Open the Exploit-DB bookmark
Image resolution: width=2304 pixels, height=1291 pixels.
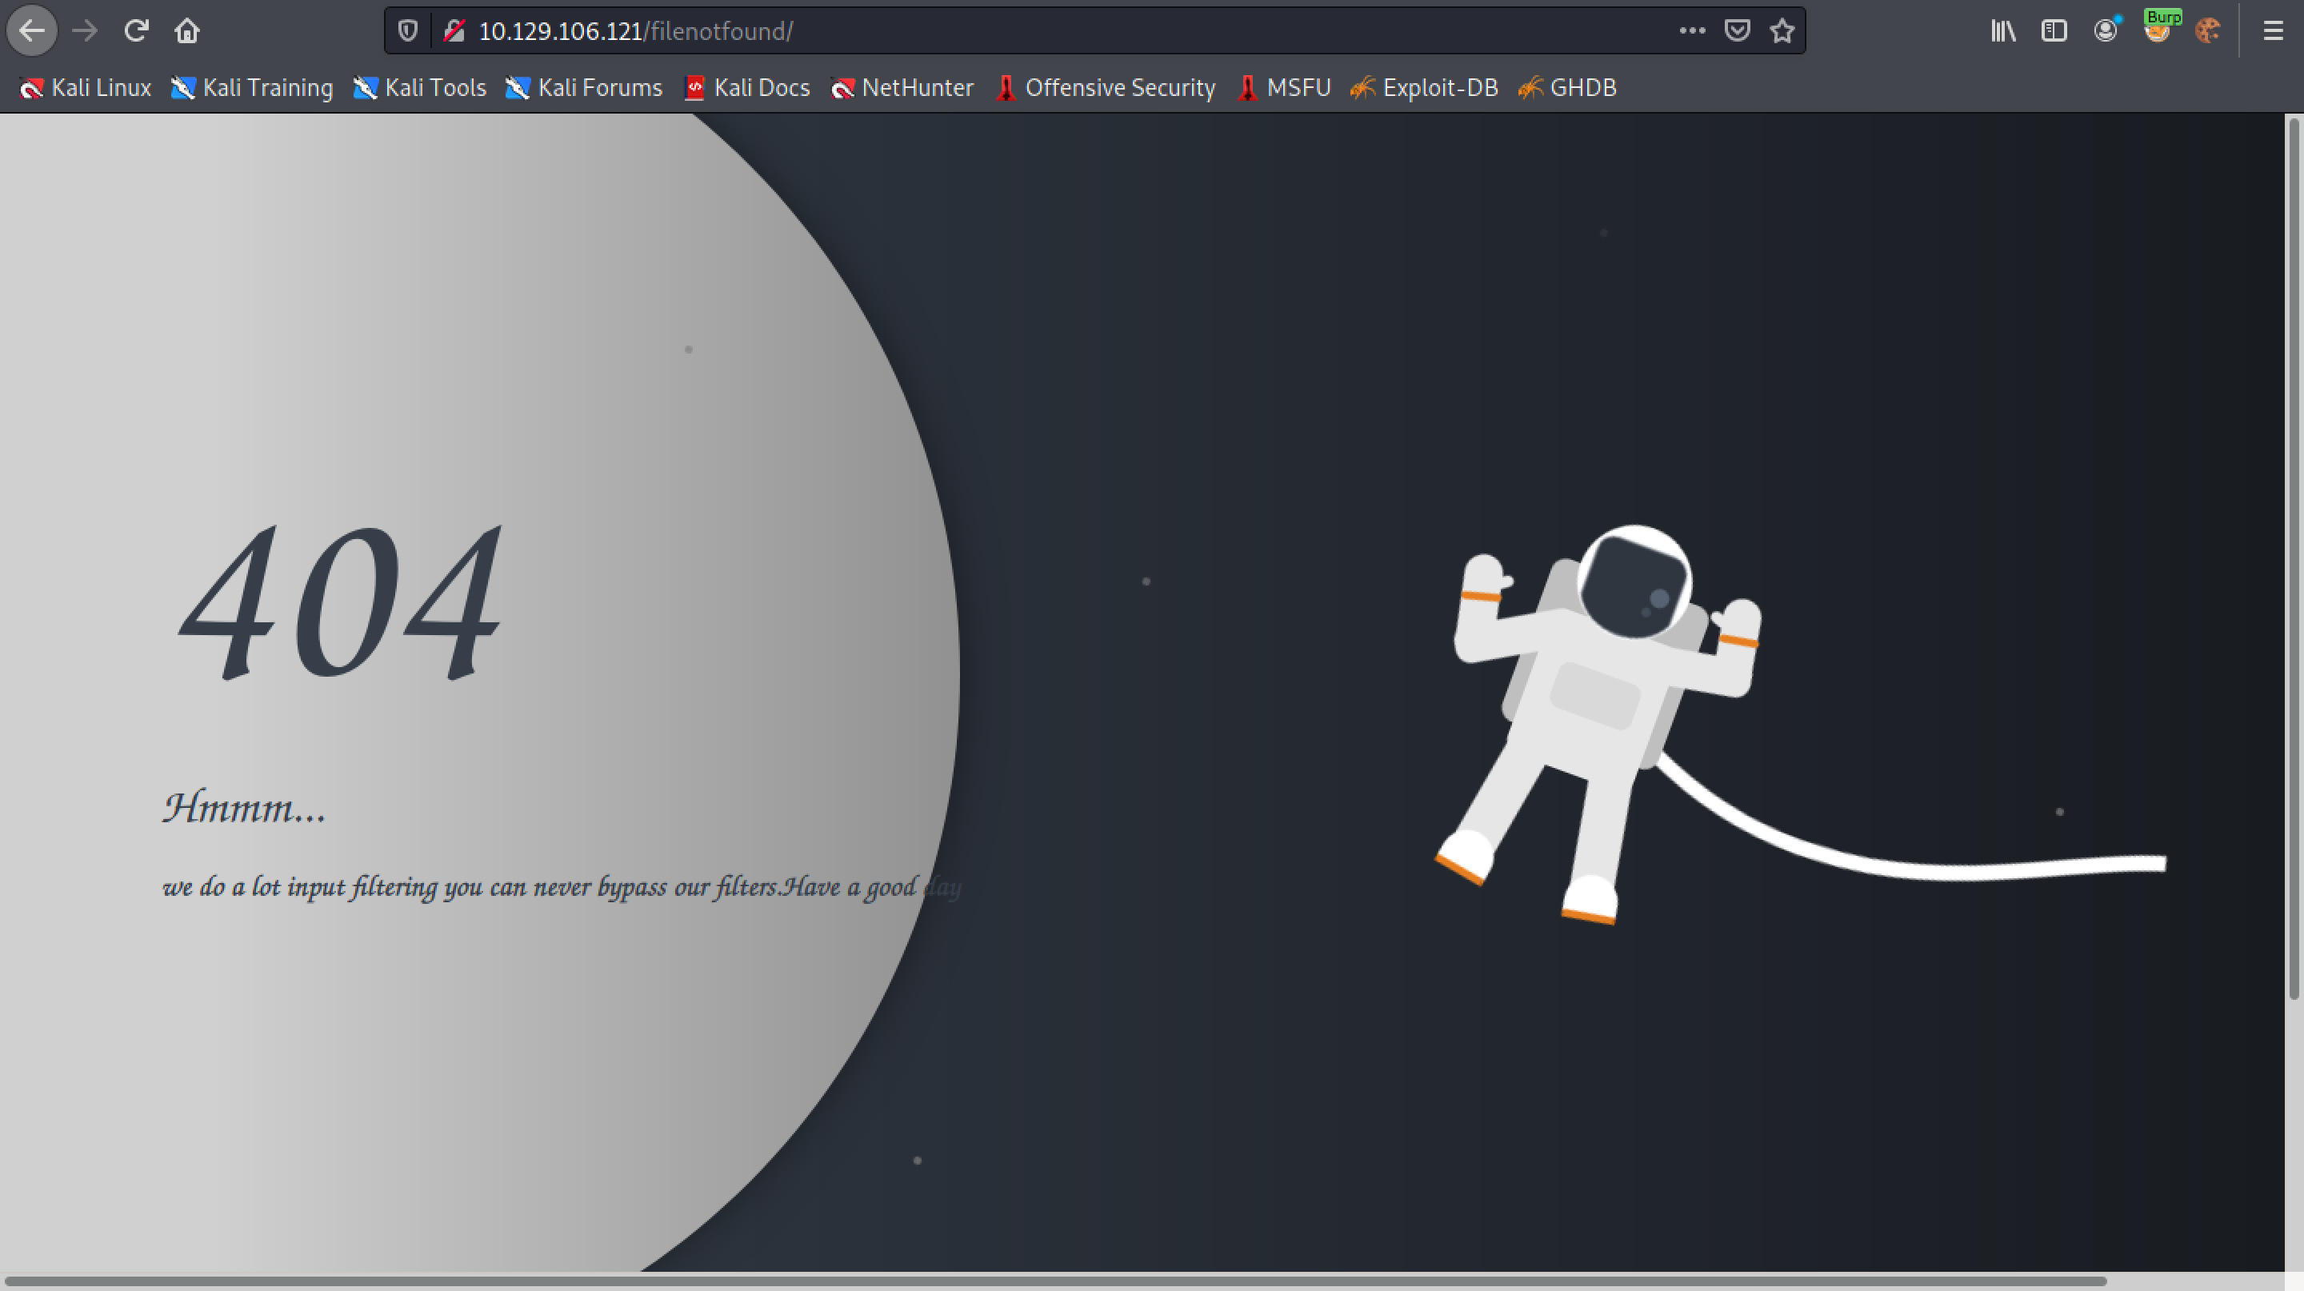[1424, 88]
